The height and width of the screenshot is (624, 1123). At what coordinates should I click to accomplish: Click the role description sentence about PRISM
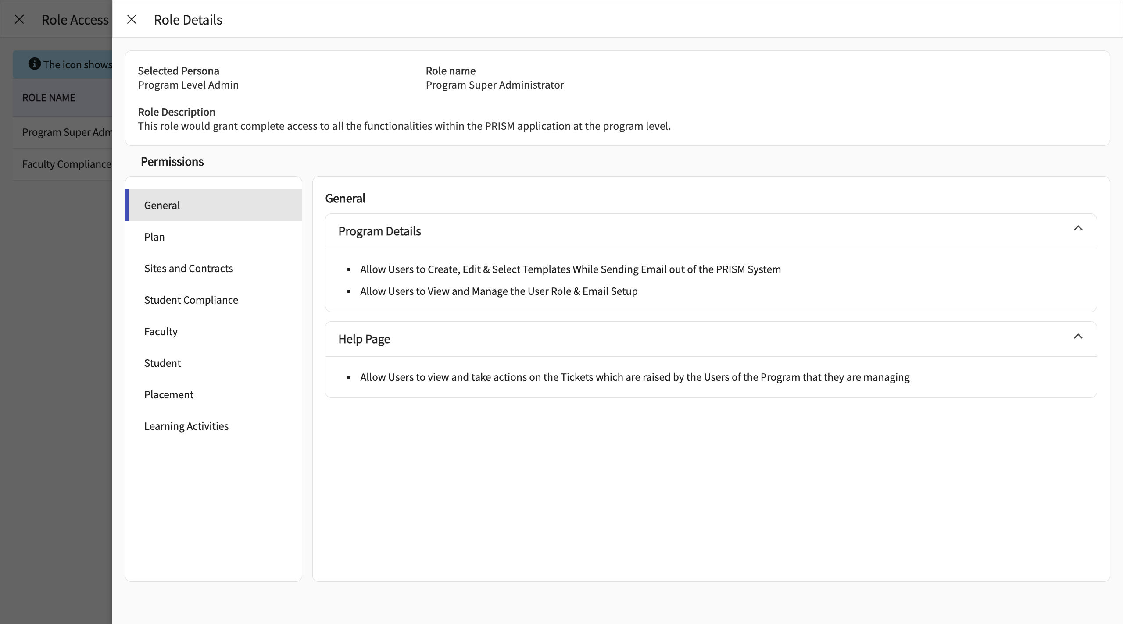pyautogui.click(x=404, y=126)
